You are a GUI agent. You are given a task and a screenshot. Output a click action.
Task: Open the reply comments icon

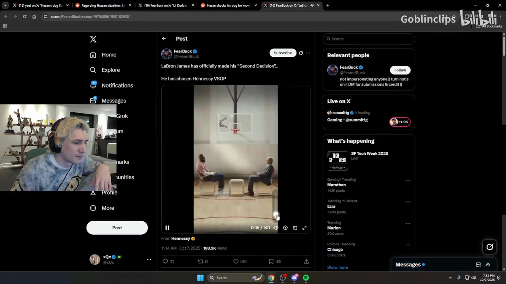[x=165, y=261]
